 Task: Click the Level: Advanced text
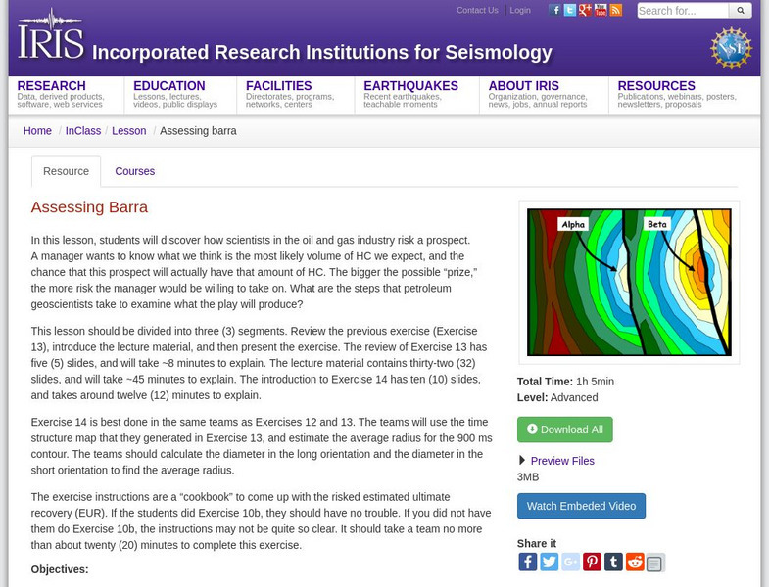(x=557, y=397)
